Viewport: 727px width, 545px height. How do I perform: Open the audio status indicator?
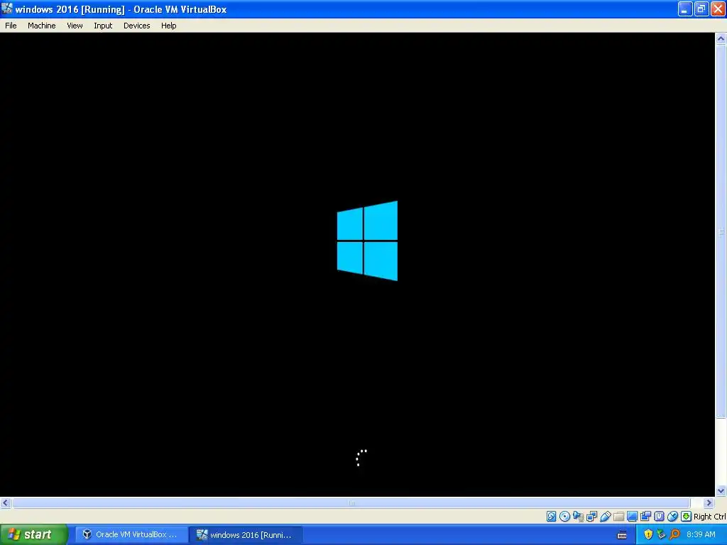pyautogui.click(x=578, y=517)
